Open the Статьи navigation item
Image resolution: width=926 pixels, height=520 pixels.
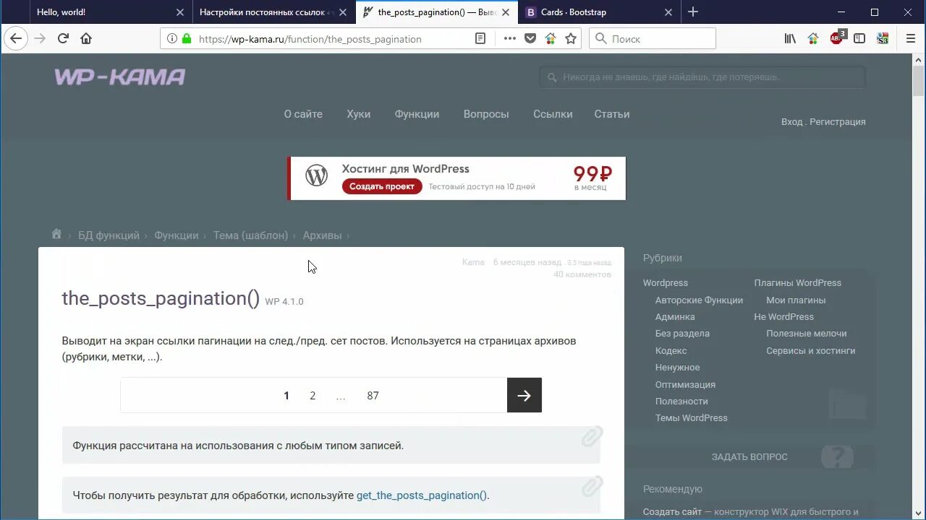tap(612, 114)
